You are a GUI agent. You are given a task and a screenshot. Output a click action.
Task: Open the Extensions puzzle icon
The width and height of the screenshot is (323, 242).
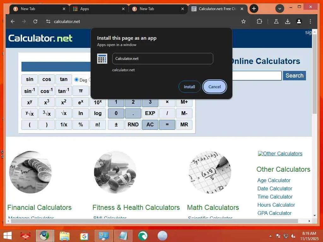[x=259, y=21]
